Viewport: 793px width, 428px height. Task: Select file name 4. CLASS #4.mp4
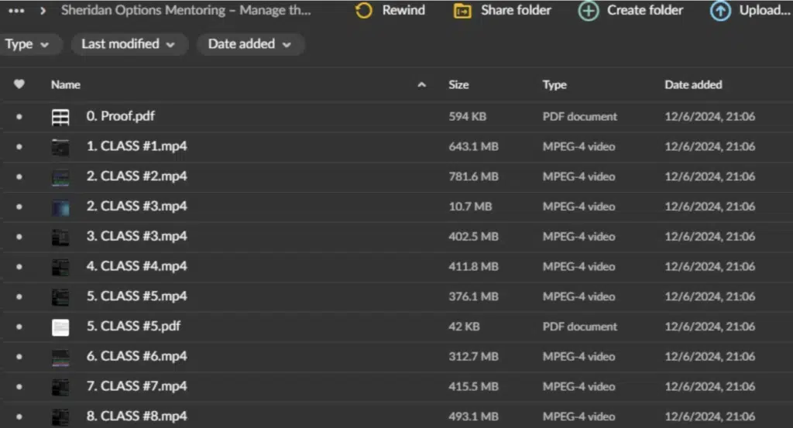[136, 266]
